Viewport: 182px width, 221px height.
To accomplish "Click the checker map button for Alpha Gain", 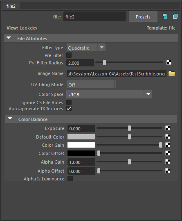I will (x=168, y=162).
